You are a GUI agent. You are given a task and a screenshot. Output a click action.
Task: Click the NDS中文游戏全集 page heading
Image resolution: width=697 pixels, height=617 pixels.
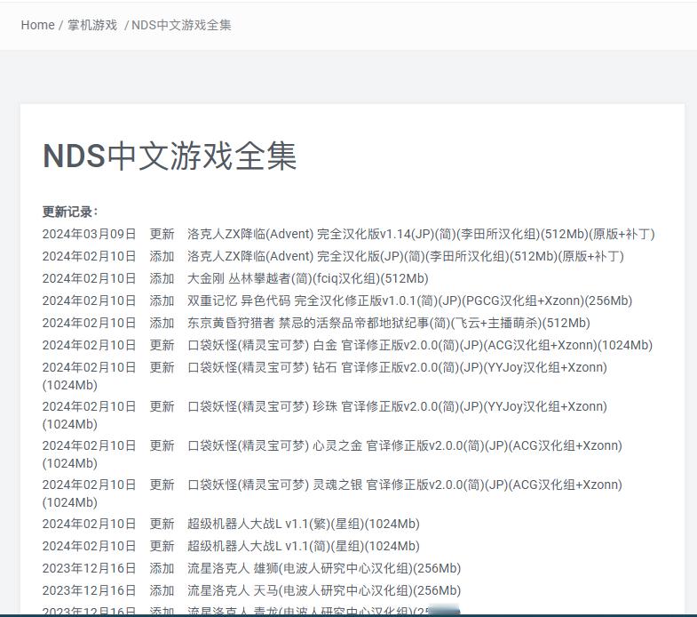(170, 156)
